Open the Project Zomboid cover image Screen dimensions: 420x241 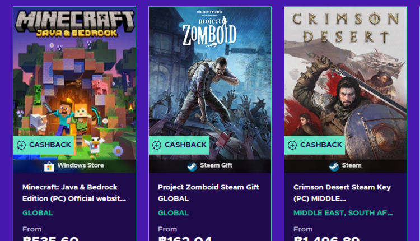click(x=210, y=78)
